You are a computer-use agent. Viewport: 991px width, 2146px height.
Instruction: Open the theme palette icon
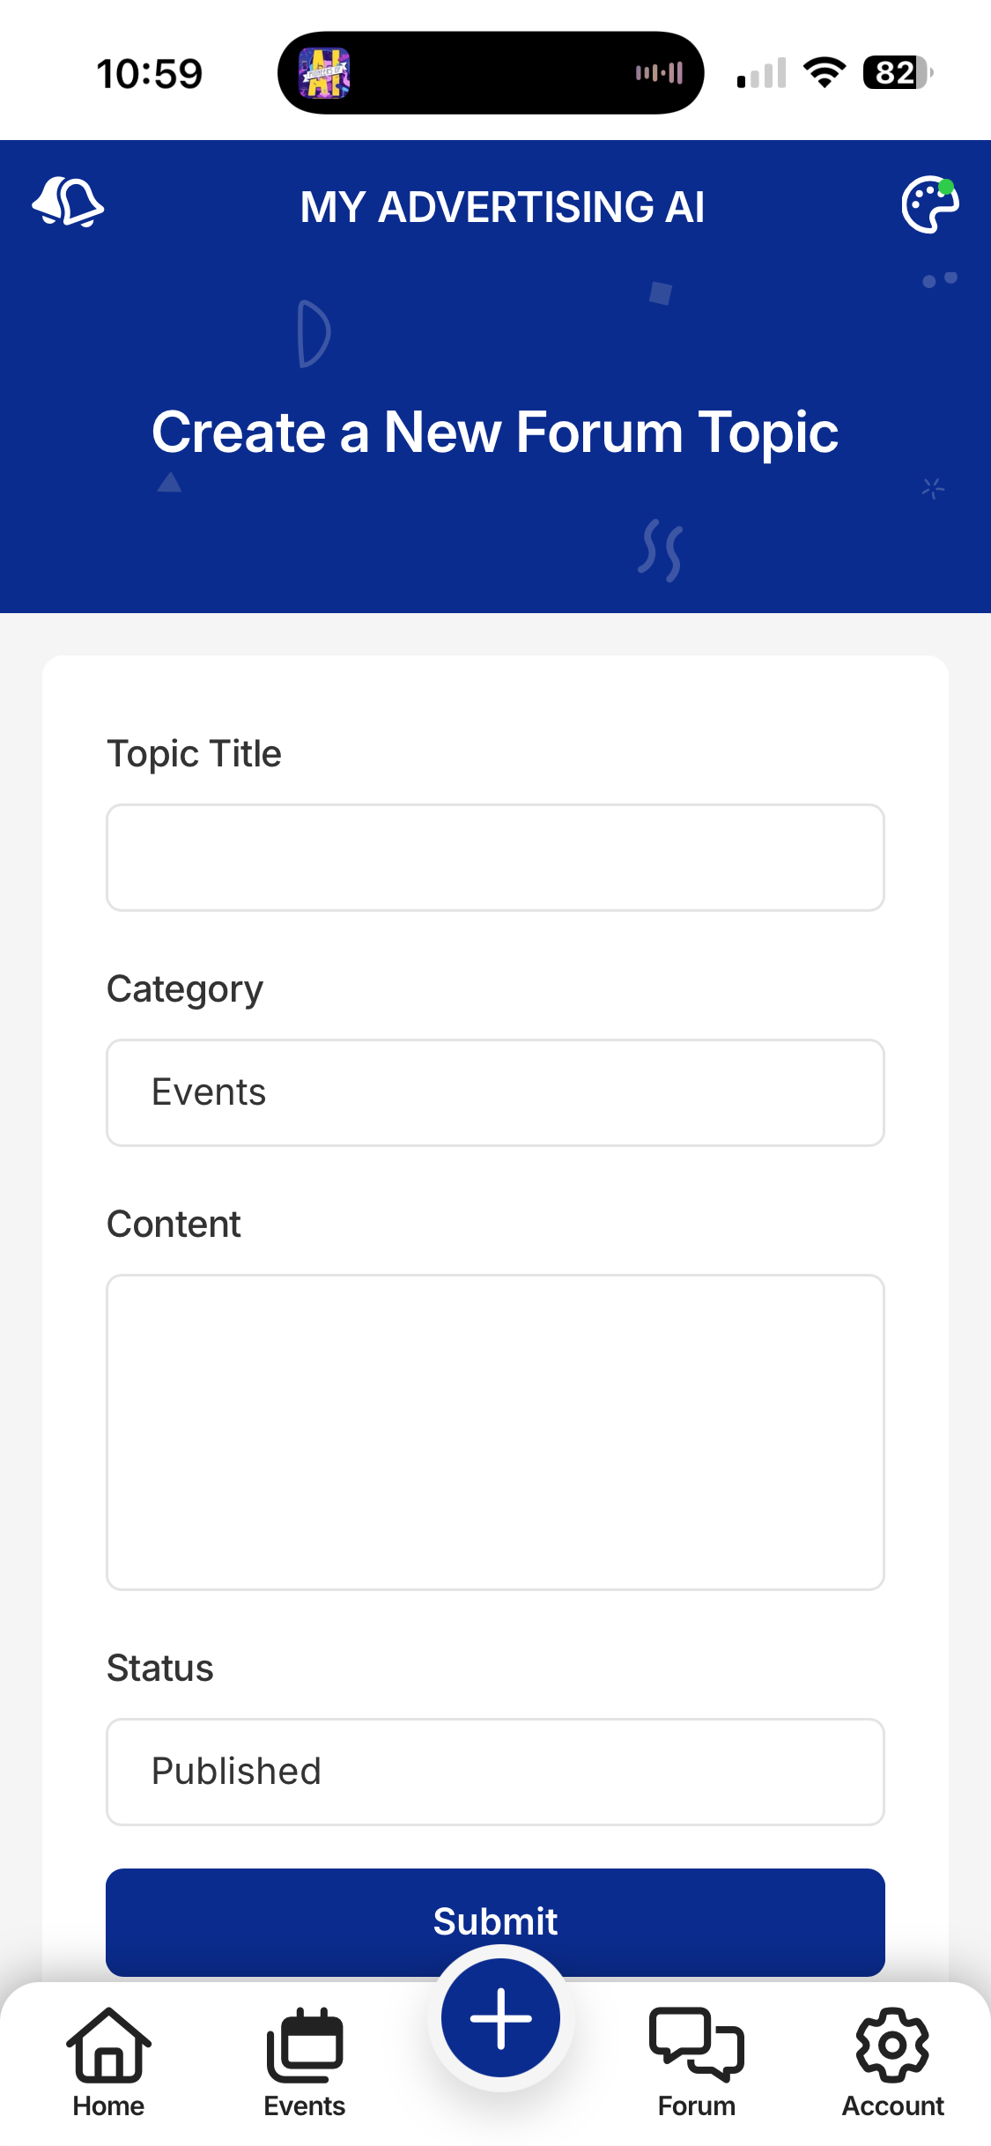pos(929,205)
